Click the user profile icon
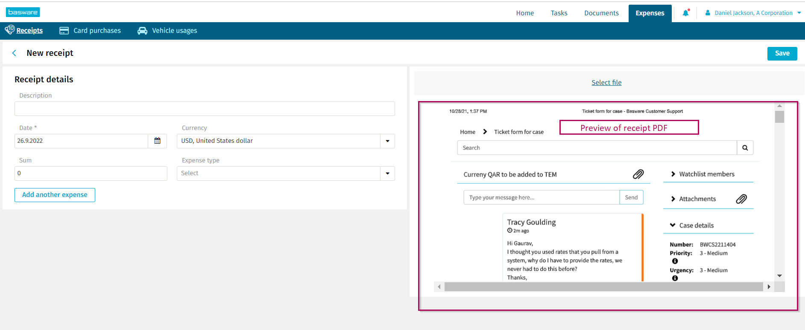Viewport: 805px width, 330px height. coord(708,13)
